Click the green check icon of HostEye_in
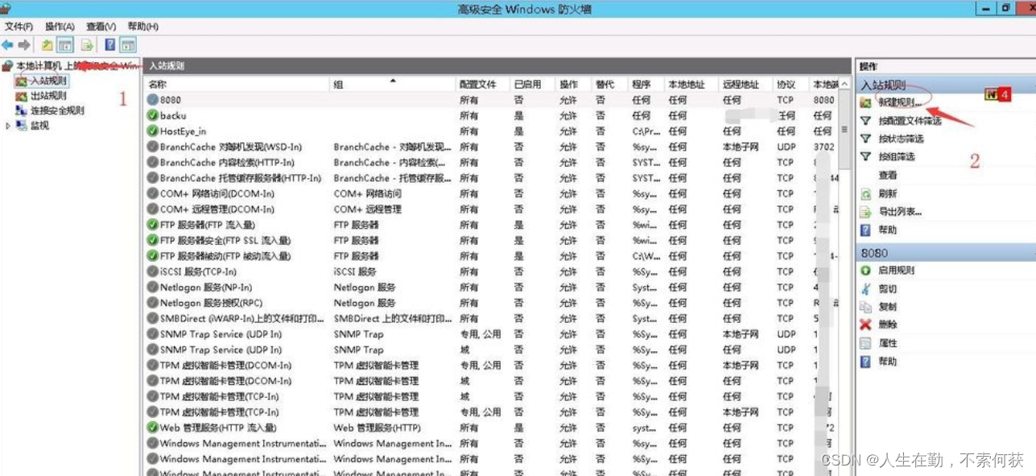1036x476 pixels. pos(153,131)
